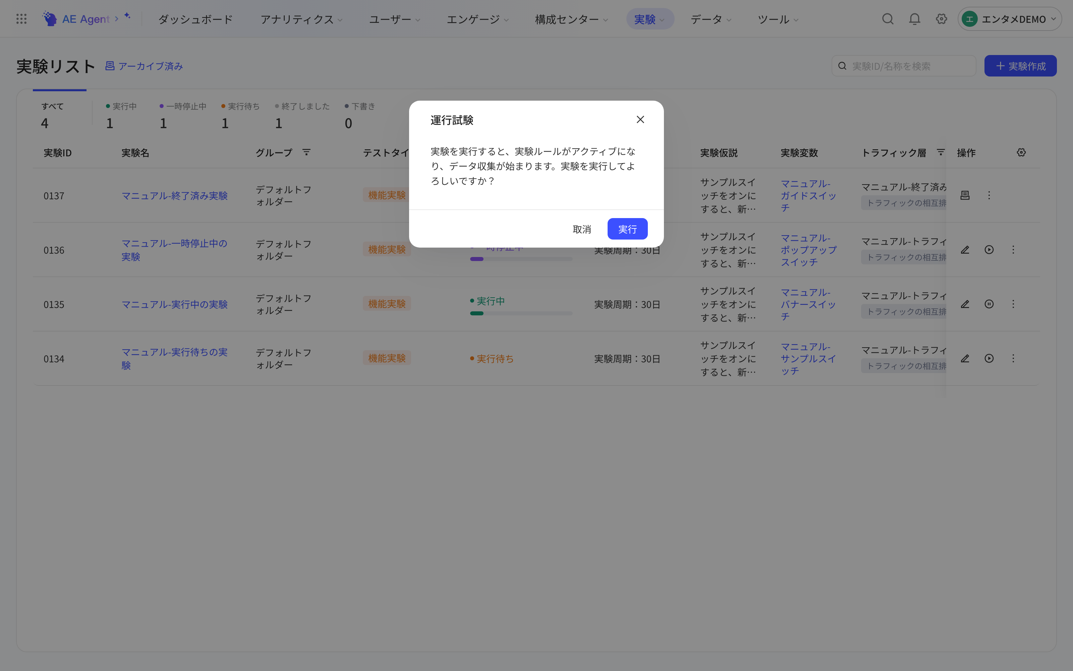Expand the アナリティクス menu

[301, 19]
